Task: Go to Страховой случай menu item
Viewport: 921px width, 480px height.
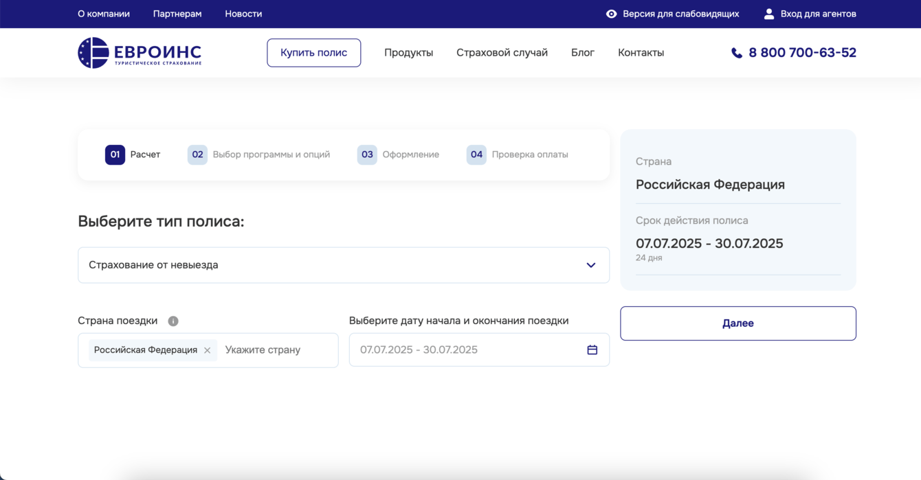Action: pos(502,53)
